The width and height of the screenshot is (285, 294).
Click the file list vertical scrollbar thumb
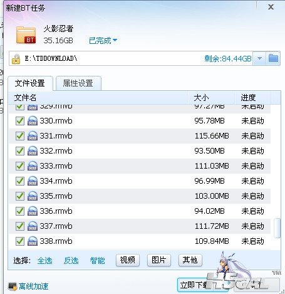click(x=277, y=228)
